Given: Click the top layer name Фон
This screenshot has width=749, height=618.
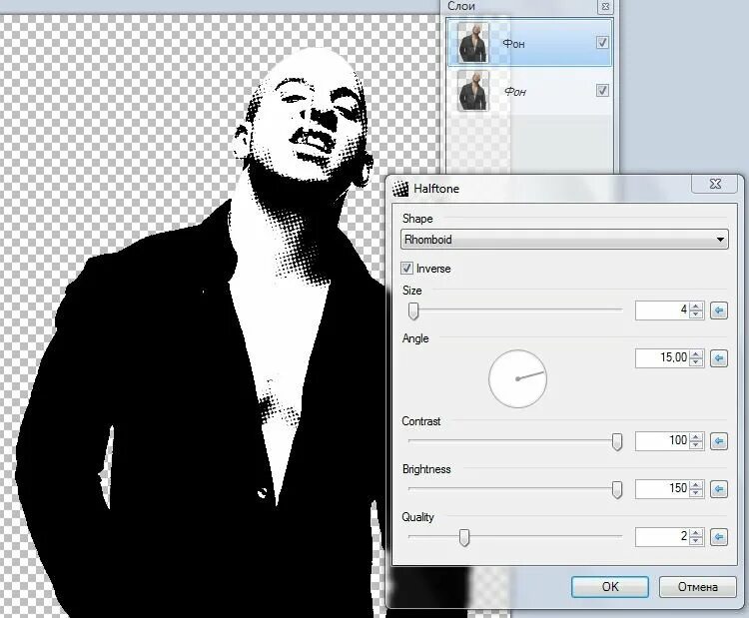Looking at the screenshot, I should 513,44.
